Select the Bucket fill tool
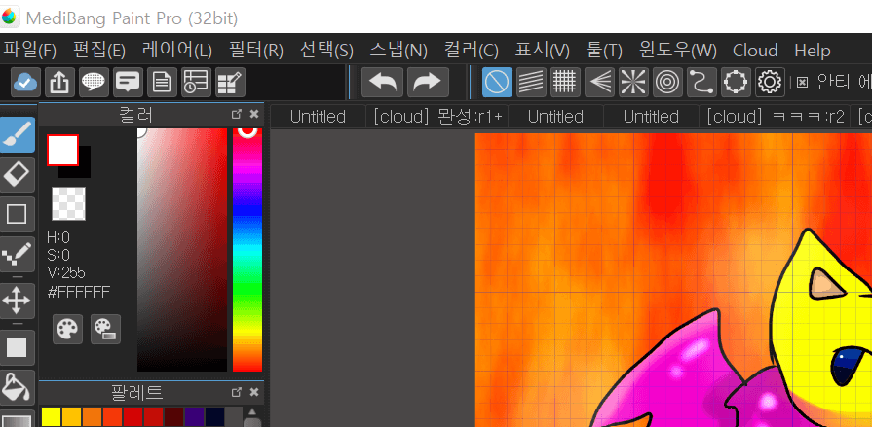This screenshot has width=872, height=427. point(17,387)
